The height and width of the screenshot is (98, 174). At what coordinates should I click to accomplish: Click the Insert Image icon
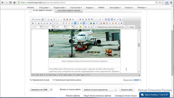pos(101,23)
